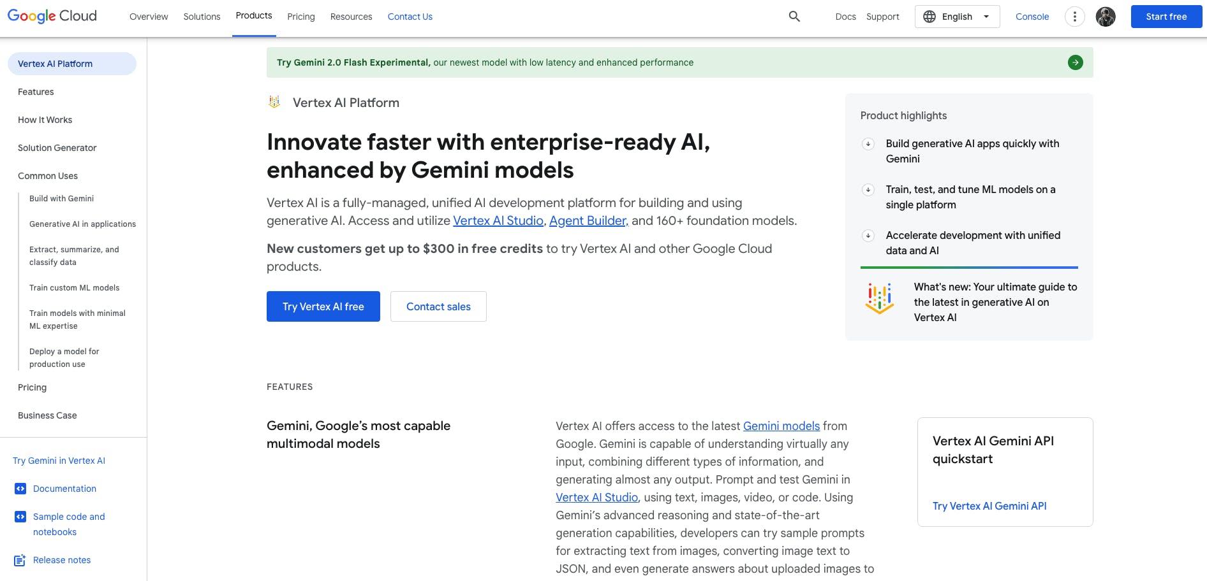This screenshot has height=581, width=1207.
Task: Select Common Uses in sidebar
Action: [48, 176]
